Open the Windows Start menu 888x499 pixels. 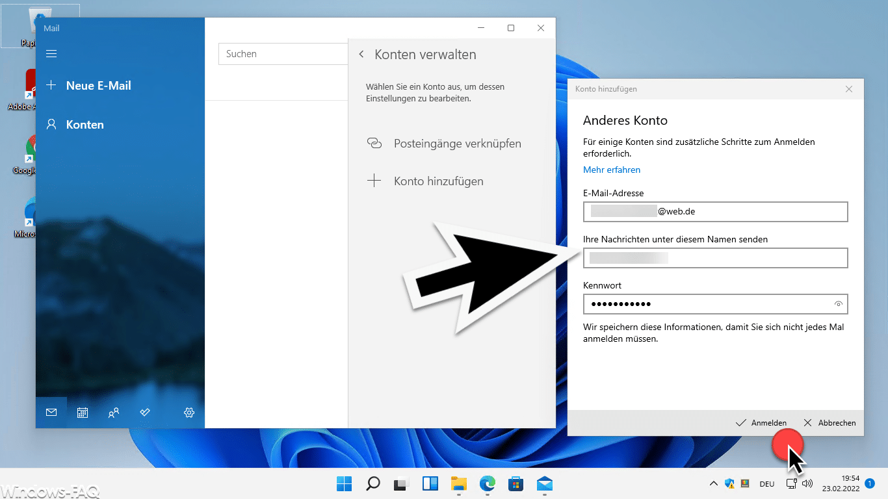coord(344,483)
